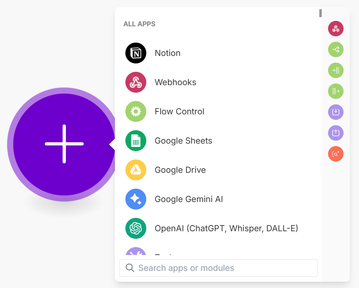Select the Google Drive app icon
Image resolution: width=359 pixels, height=288 pixels.
pyautogui.click(x=136, y=170)
